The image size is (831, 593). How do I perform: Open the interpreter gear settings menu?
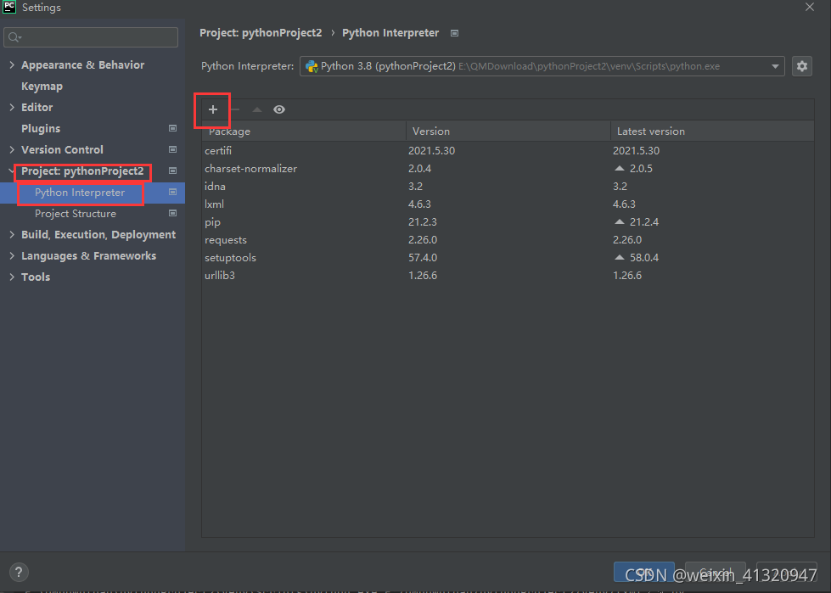(x=802, y=66)
